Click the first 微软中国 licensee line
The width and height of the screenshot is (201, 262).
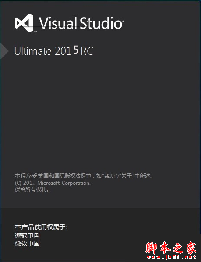point(27,235)
